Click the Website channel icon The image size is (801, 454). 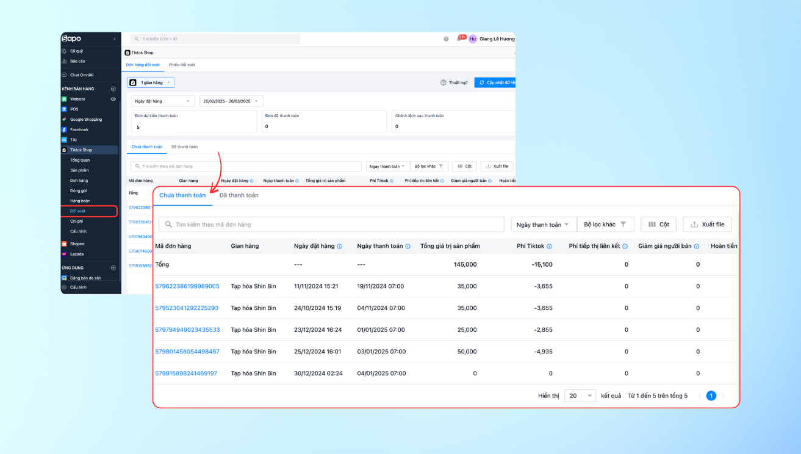click(64, 99)
